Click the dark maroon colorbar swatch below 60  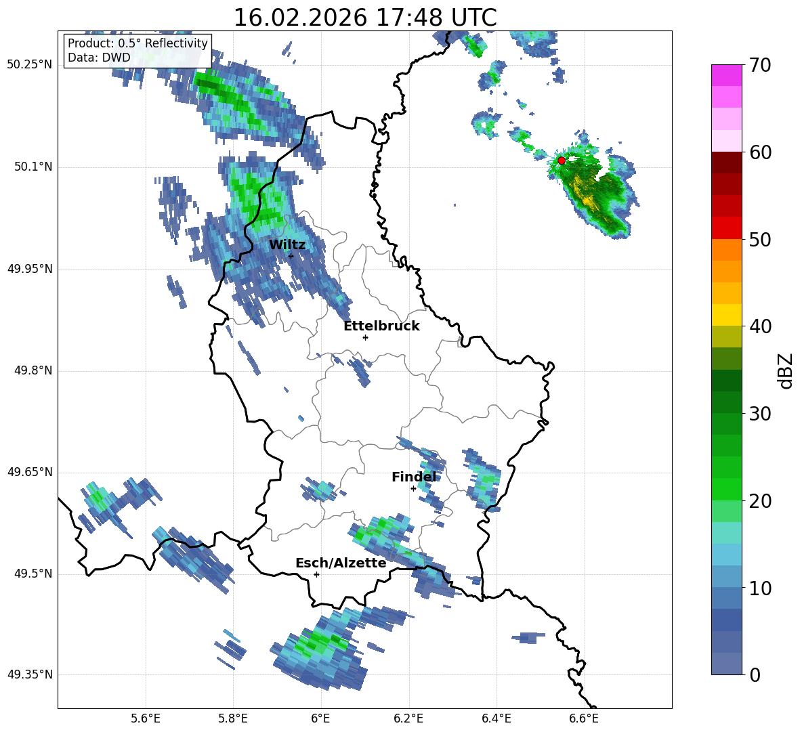tap(726, 163)
